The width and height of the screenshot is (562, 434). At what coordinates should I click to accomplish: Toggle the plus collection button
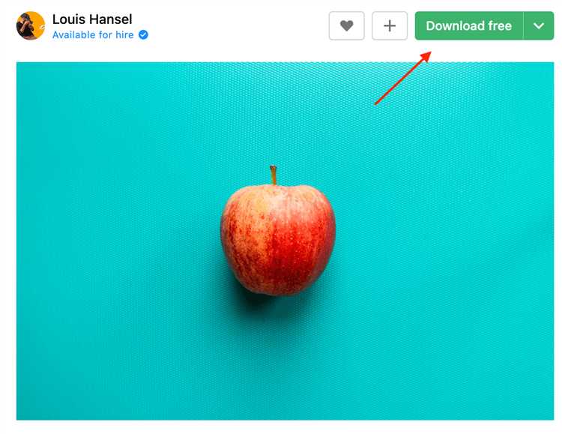(390, 25)
